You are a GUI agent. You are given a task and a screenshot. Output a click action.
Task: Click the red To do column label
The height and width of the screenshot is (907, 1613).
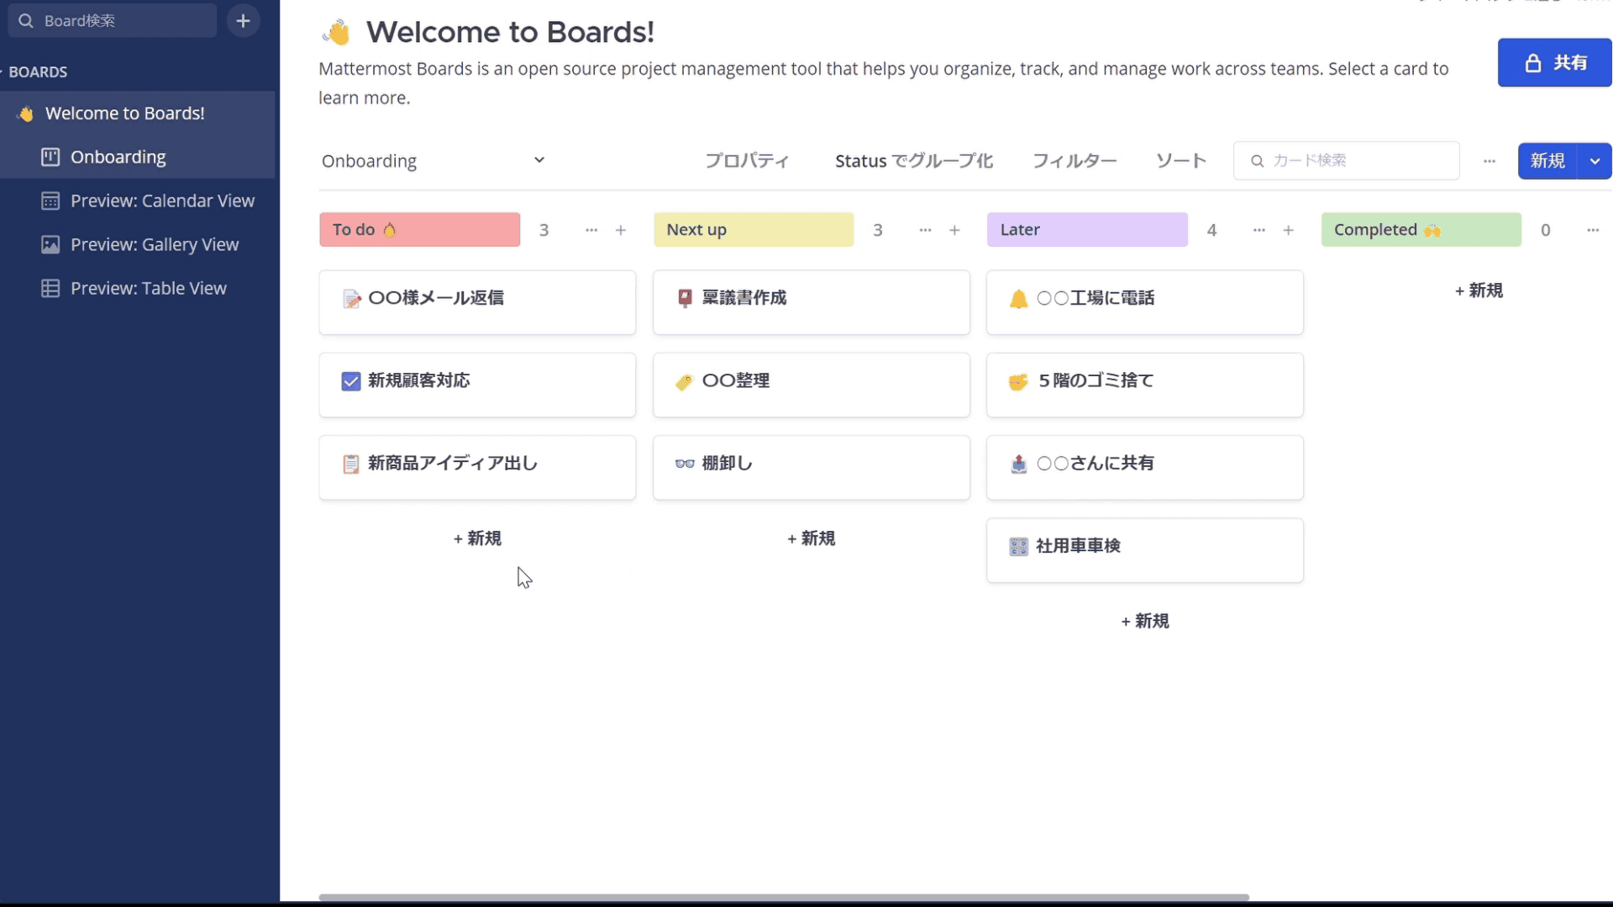click(419, 230)
